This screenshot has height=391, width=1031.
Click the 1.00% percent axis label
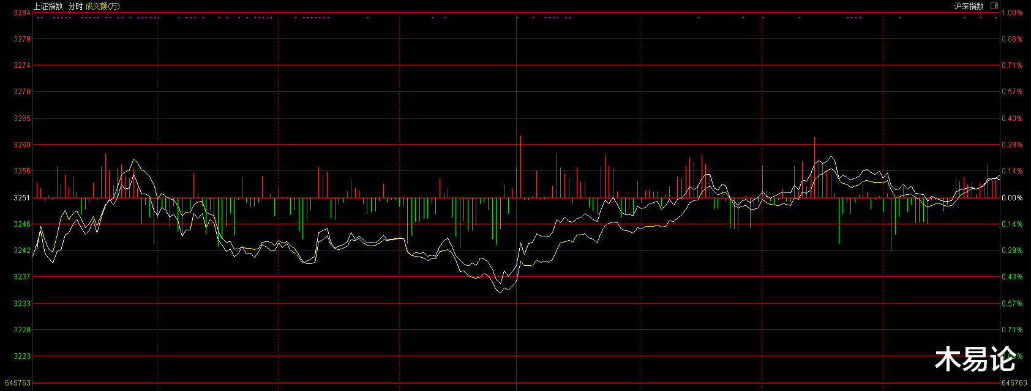tap(1012, 13)
